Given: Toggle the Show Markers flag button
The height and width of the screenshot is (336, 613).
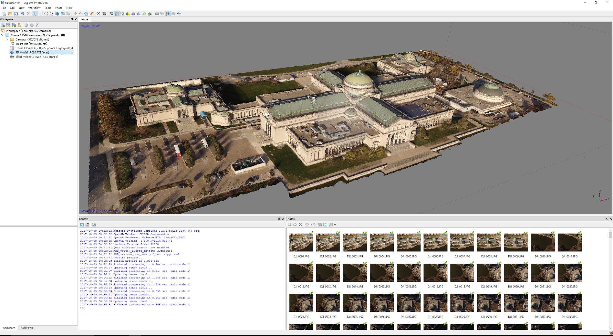Looking at the screenshot, I should 168,14.
